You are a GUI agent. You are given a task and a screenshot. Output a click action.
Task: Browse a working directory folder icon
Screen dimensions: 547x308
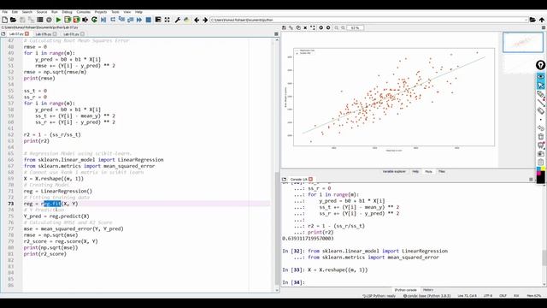coord(532,20)
